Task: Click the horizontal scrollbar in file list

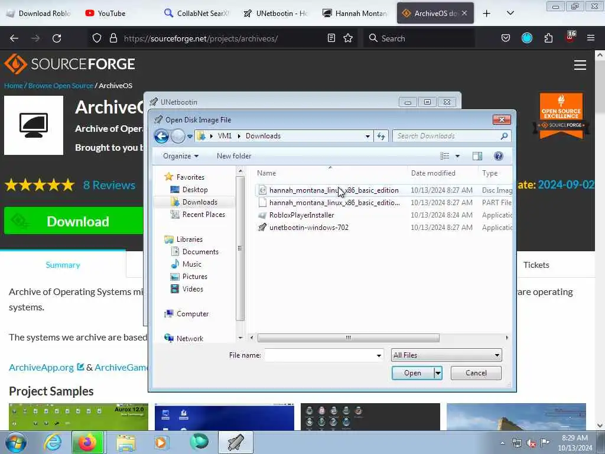Action: point(348,338)
